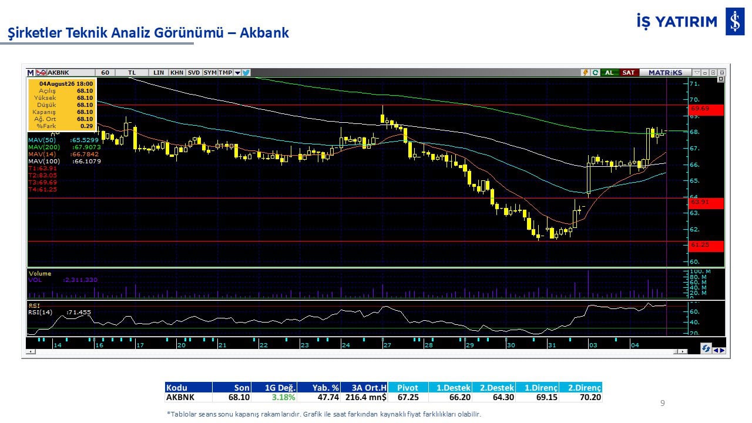Viewport: 752px width, 423px height.
Task: Click the small square button under the window controls
Action: tap(721, 79)
